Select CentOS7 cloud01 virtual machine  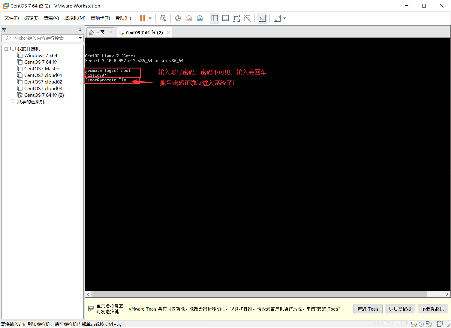pyautogui.click(x=43, y=75)
